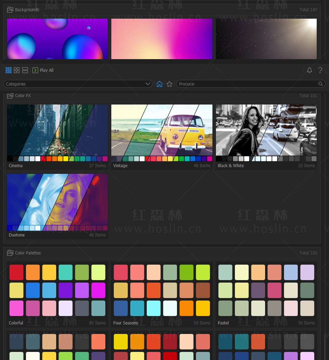The image size is (329, 360).
Task: Pick the pink-red swatch in Pastel palette
Action: 275,290
